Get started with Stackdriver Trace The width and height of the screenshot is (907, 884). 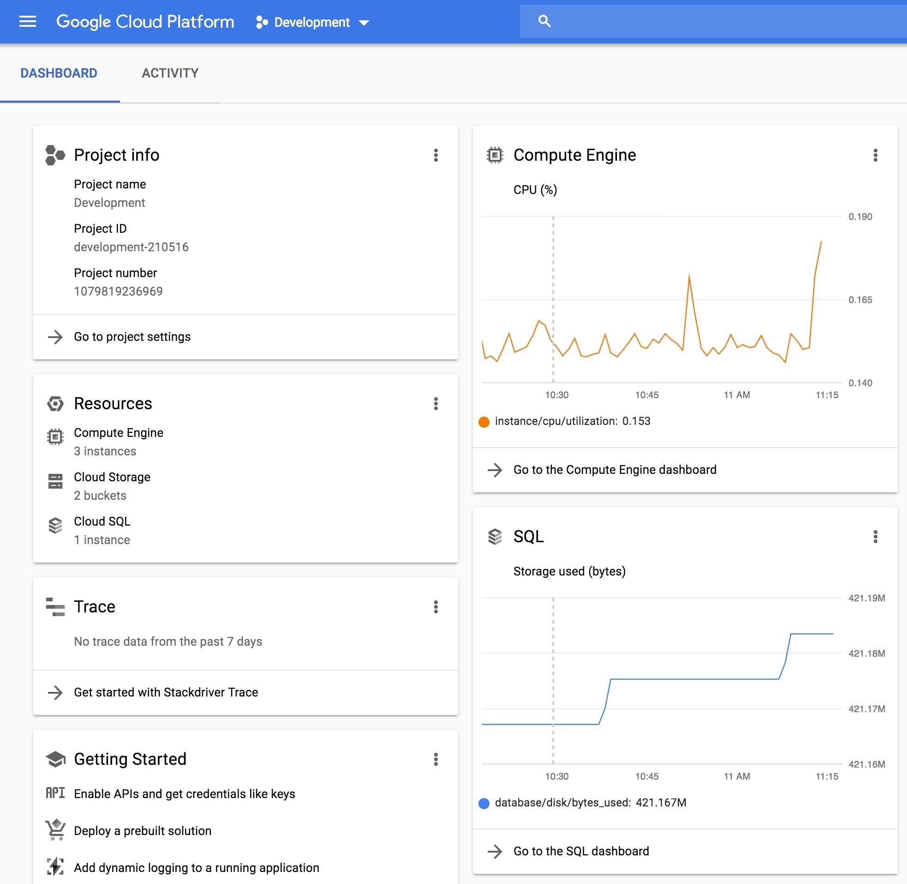tap(166, 692)
